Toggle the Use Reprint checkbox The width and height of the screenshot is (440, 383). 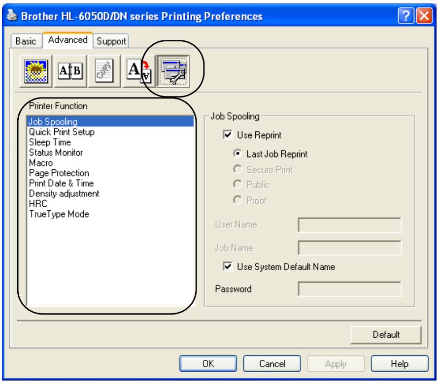[x=228, y=135]
